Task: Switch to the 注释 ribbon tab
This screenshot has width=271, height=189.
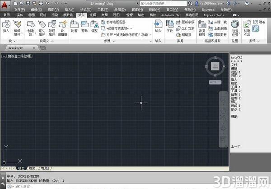Action: pyautogui.click(x=93, y=15)
